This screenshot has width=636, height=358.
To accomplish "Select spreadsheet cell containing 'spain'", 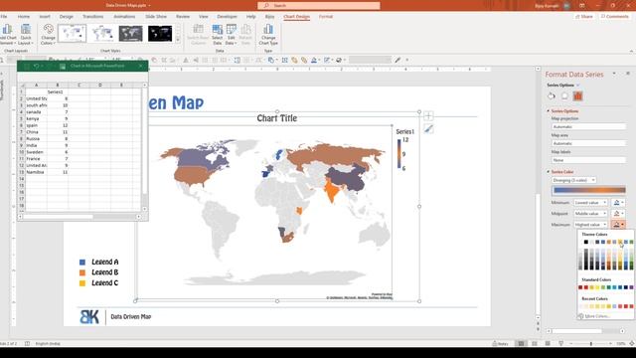I will (36, 125).
